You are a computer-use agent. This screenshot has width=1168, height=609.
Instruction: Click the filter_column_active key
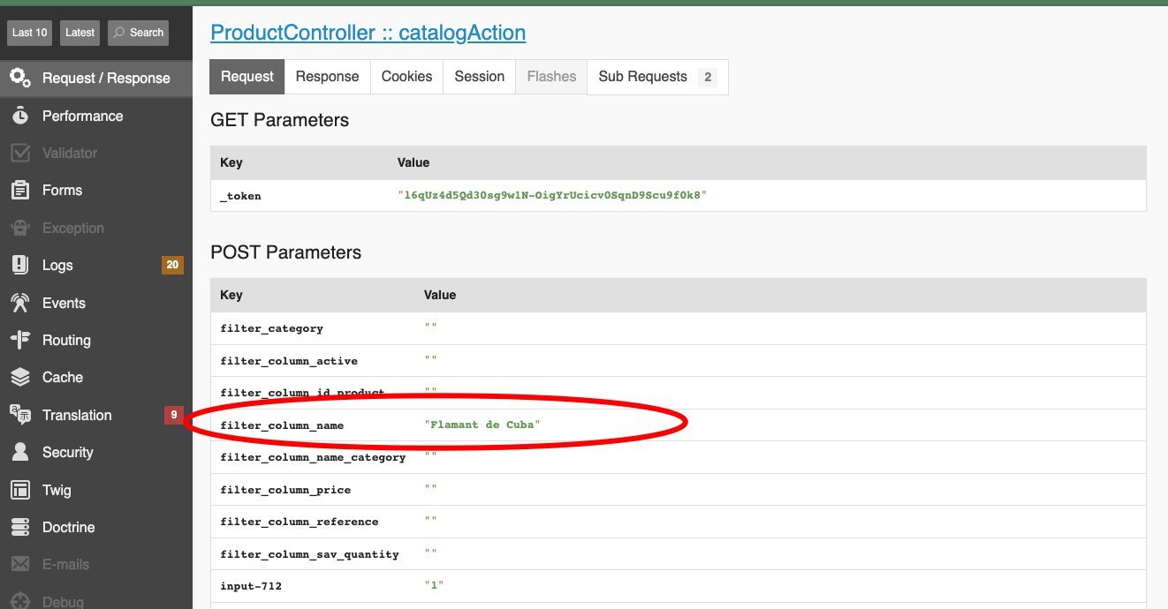[x=291, y=361]
